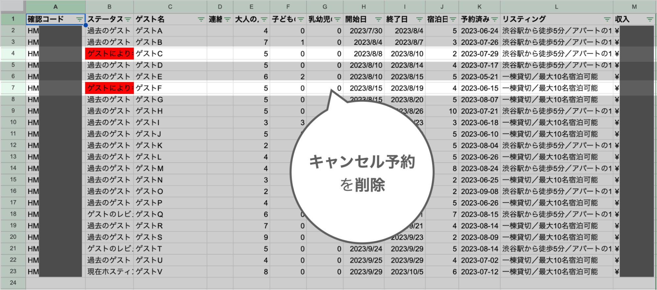The width and height of the screenshot is (657, 290).
Task: Open the ゲスト名 column filter icon
Action: [201, 20]
